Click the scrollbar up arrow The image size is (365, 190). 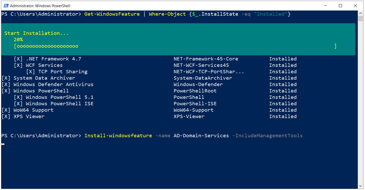360,13
